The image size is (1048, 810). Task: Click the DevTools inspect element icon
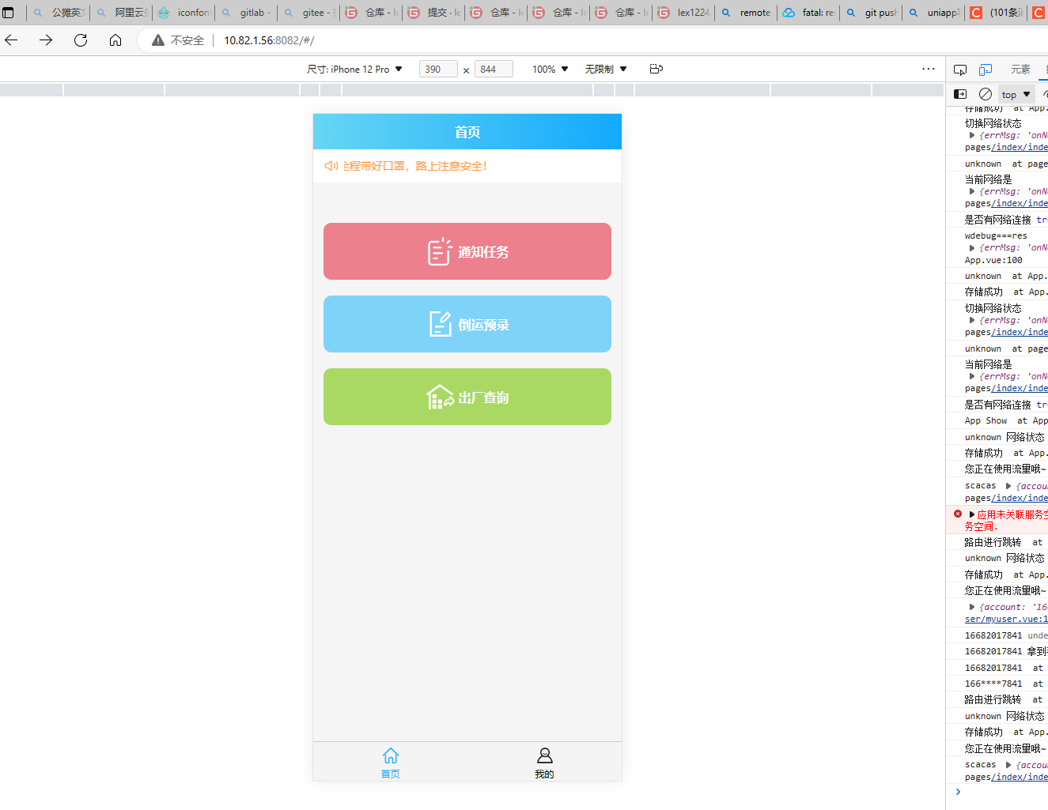click(x=960, y=70)
